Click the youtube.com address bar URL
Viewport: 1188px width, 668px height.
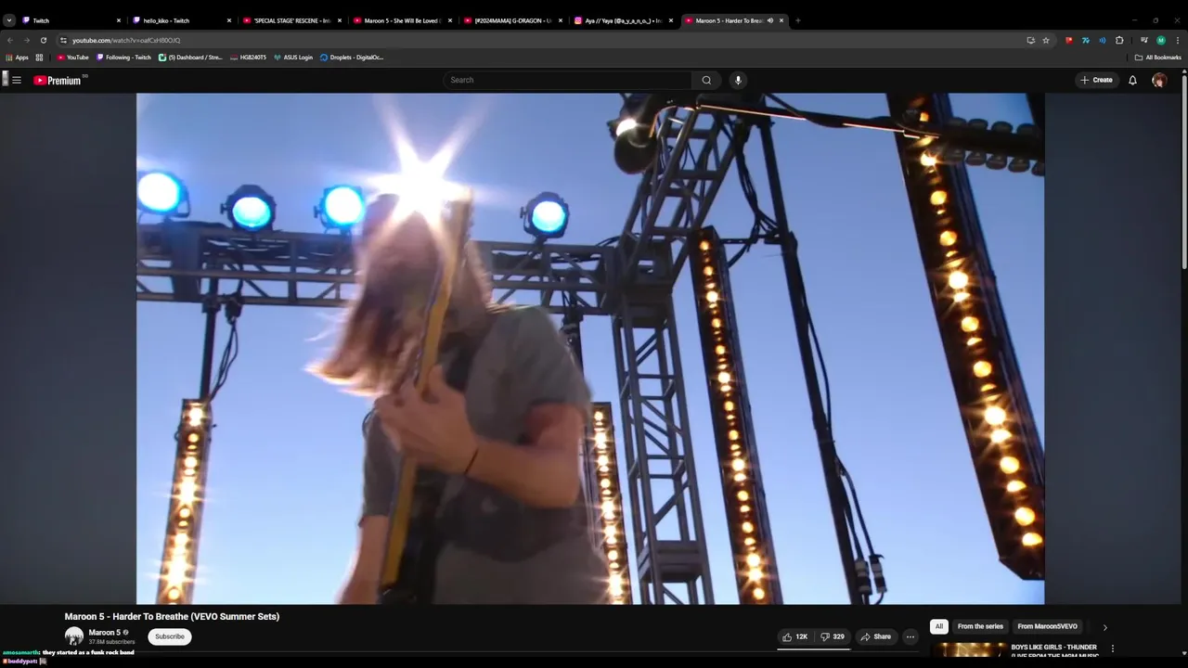(x=126, y=40)
